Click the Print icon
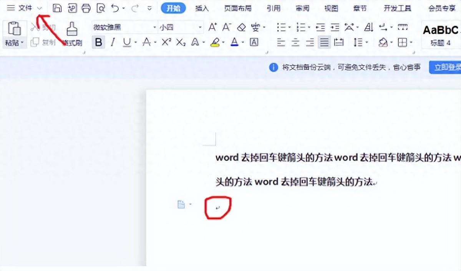Screen dimensions: 461x271 (x=86, y=8)
